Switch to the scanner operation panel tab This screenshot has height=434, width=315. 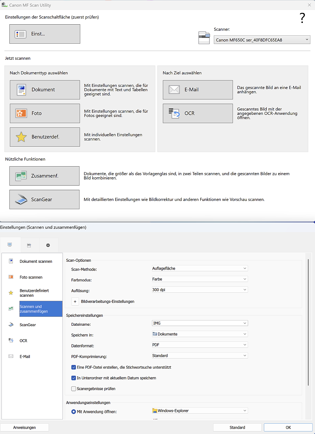pos(29,245)
